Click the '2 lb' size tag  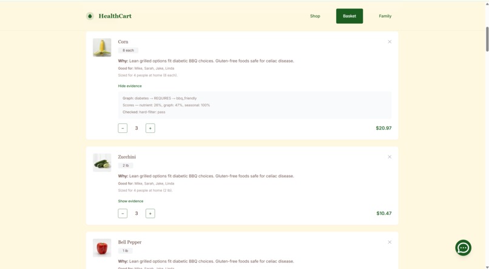pyautogui.click(x=126, y=165)
